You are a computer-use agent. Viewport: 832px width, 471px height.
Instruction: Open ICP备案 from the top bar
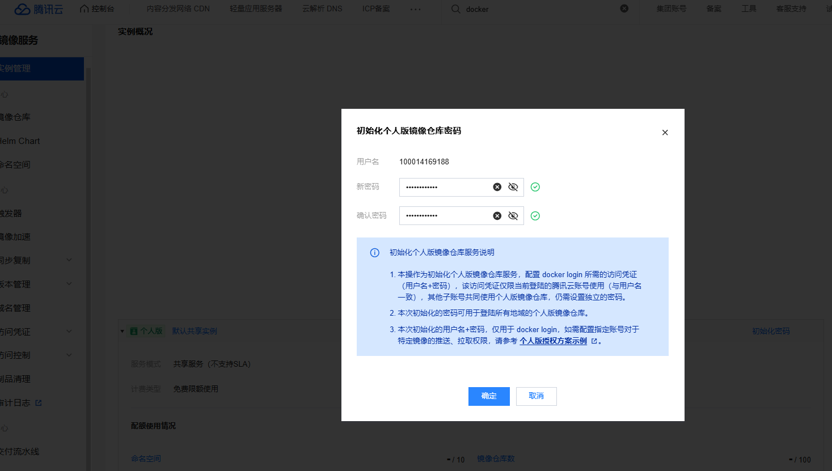pyautogui.click(x=375, y=9)
